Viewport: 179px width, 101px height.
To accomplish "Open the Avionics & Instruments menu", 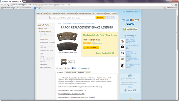I will click(68, 14).
